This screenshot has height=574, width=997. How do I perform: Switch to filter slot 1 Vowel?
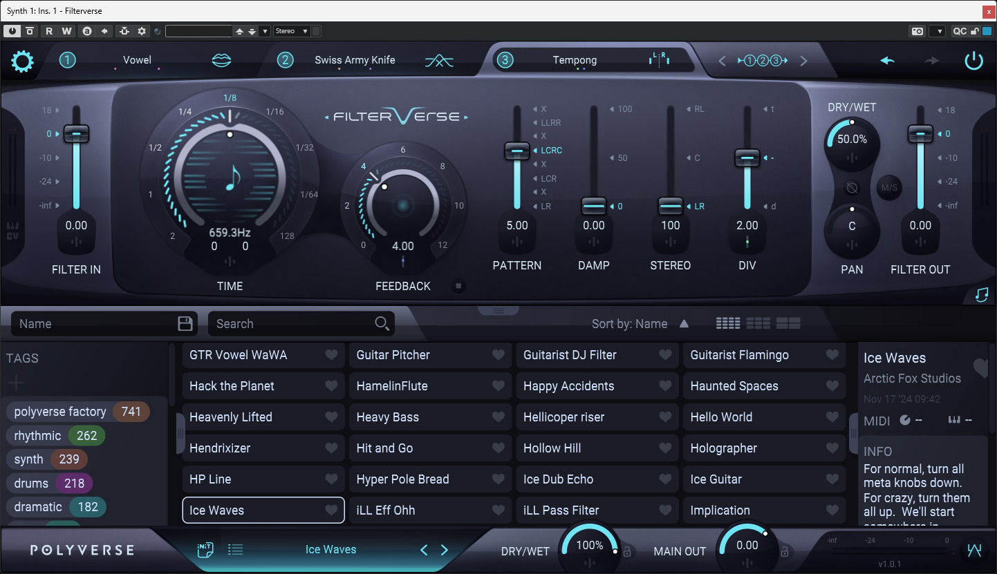[x=137, y=60]
